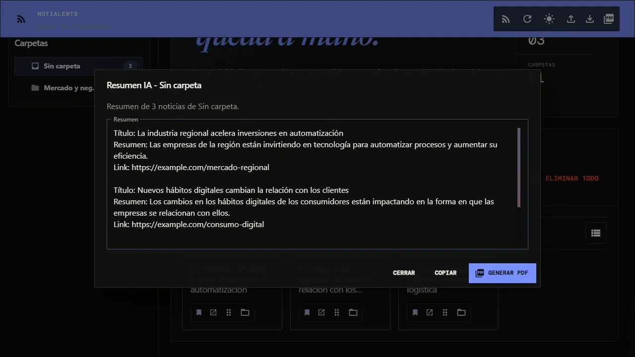This screenshot has height=357, width=635.
Task: Click the Resumen text area scrollbar
Action: pyautogui.click(x=519, y=168)
